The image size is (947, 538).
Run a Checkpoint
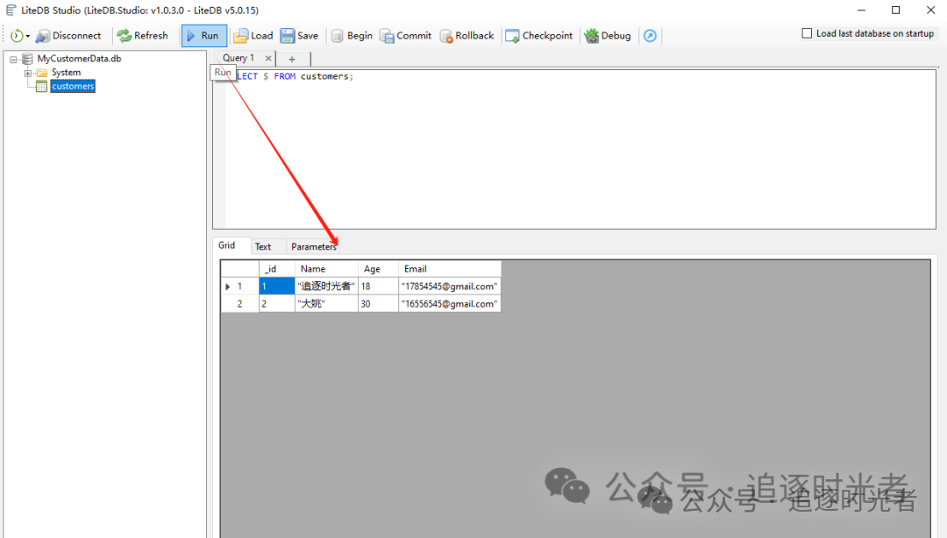[x=538, y=36]
